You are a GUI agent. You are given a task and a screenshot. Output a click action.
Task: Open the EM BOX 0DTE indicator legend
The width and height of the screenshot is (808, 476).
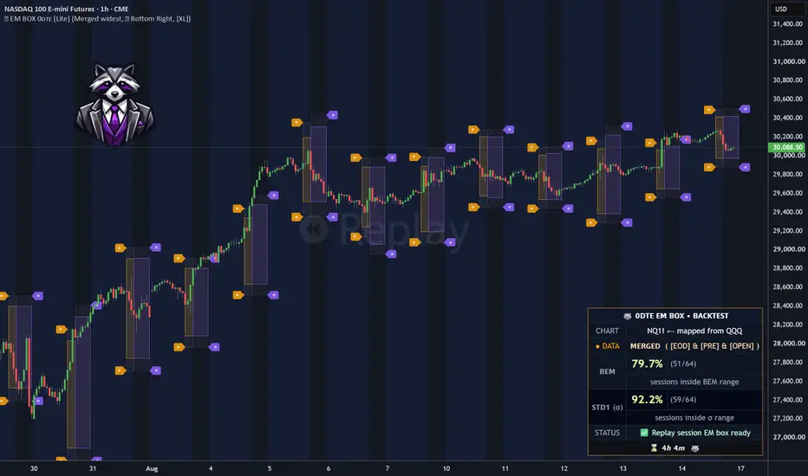pyautogui.click(x=97, y=18)
